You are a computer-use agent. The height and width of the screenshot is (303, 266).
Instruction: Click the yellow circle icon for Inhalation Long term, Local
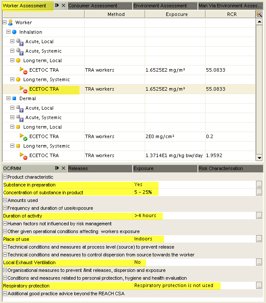18,60
